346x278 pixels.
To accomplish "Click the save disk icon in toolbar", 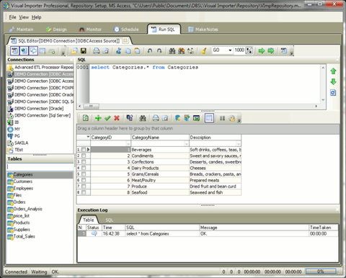I will [x=84, y=50].
